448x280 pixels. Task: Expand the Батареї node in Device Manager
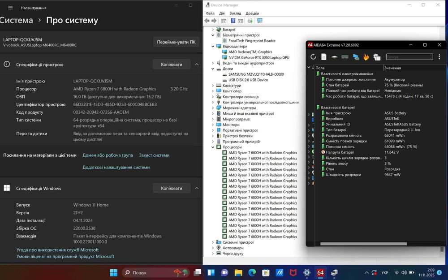point(213,30)
